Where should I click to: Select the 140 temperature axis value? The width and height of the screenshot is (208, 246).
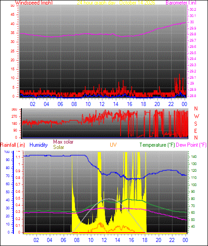(x=194, y=157)
